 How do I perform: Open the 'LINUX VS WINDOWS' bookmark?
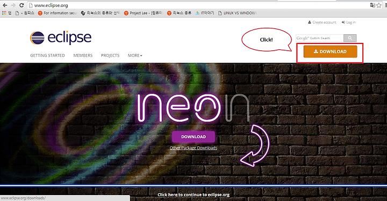pyautogui.click(x=238, y=13)
